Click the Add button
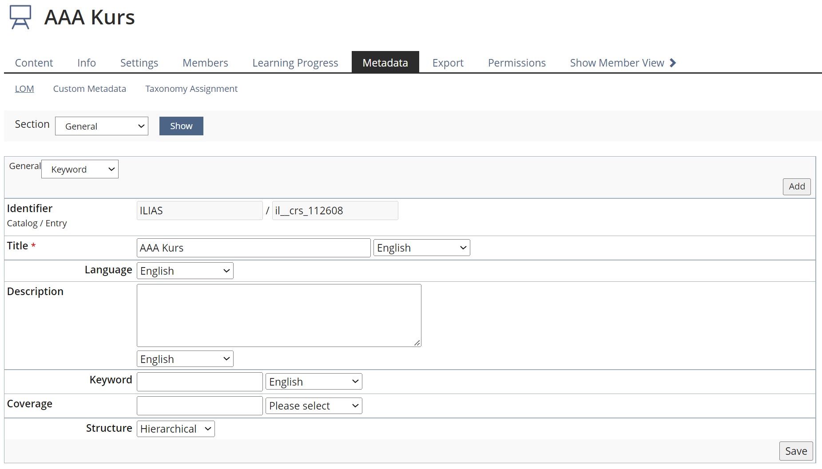 click(796, 187)
